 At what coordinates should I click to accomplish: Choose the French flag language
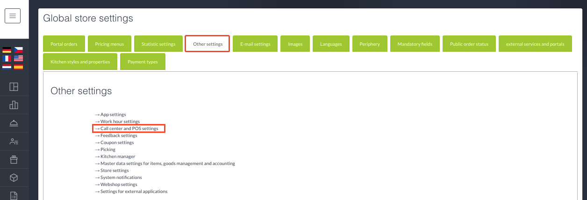[7, 59]
